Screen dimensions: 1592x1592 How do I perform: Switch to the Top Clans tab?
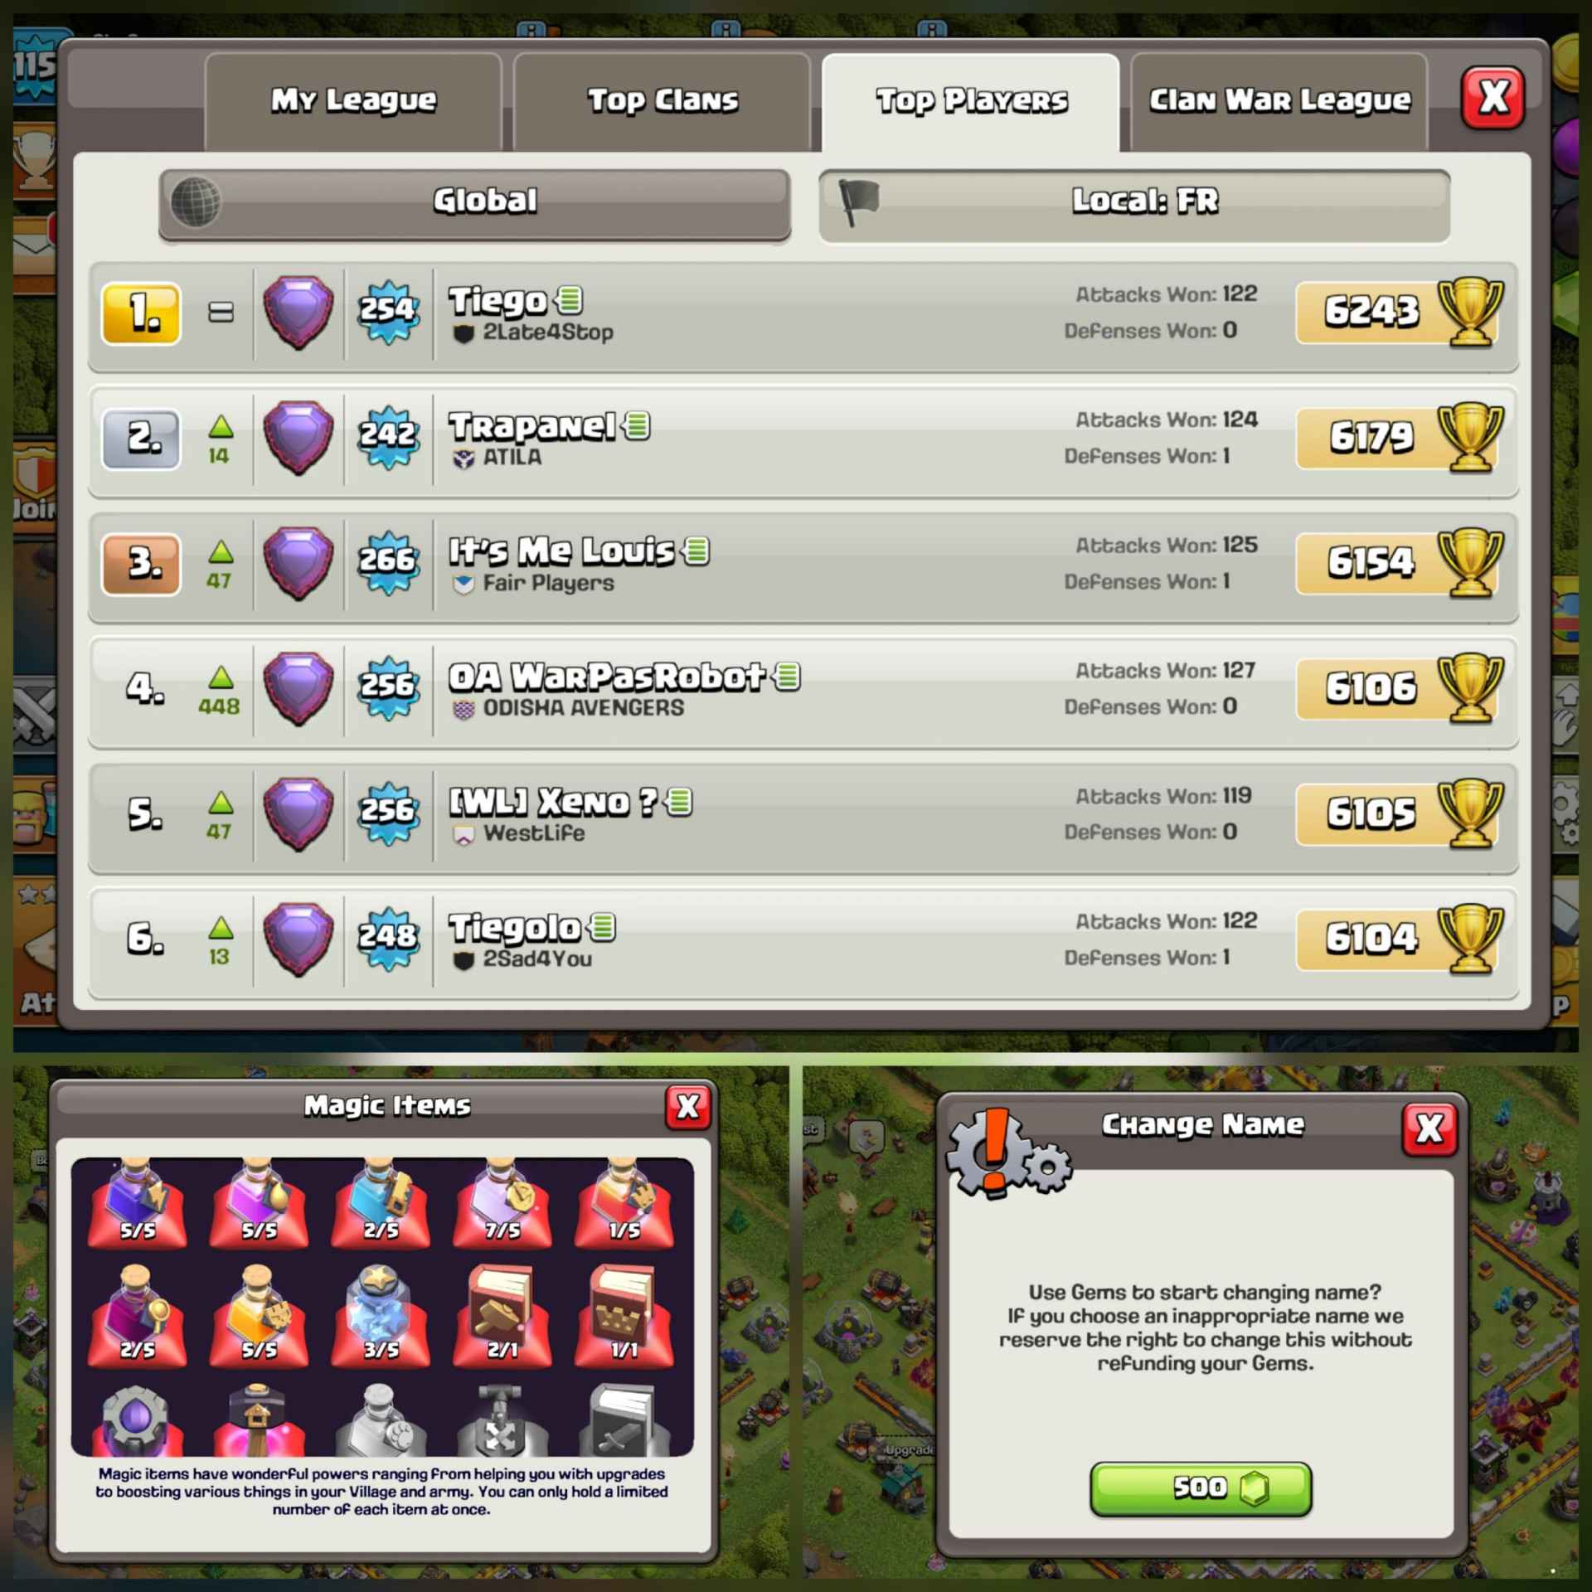point(662,101)
